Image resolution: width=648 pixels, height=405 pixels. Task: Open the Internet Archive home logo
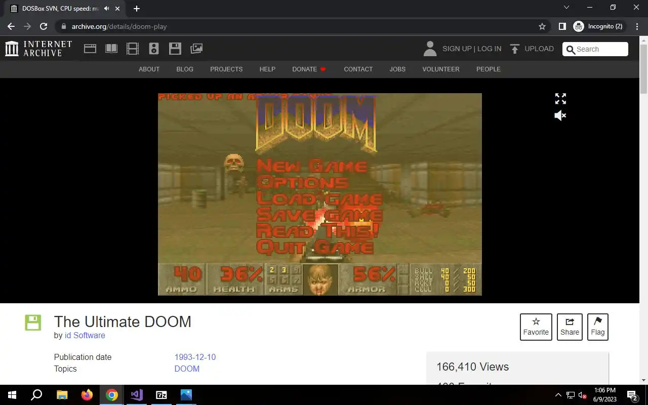pyautogui.click(x=38, y=49)
